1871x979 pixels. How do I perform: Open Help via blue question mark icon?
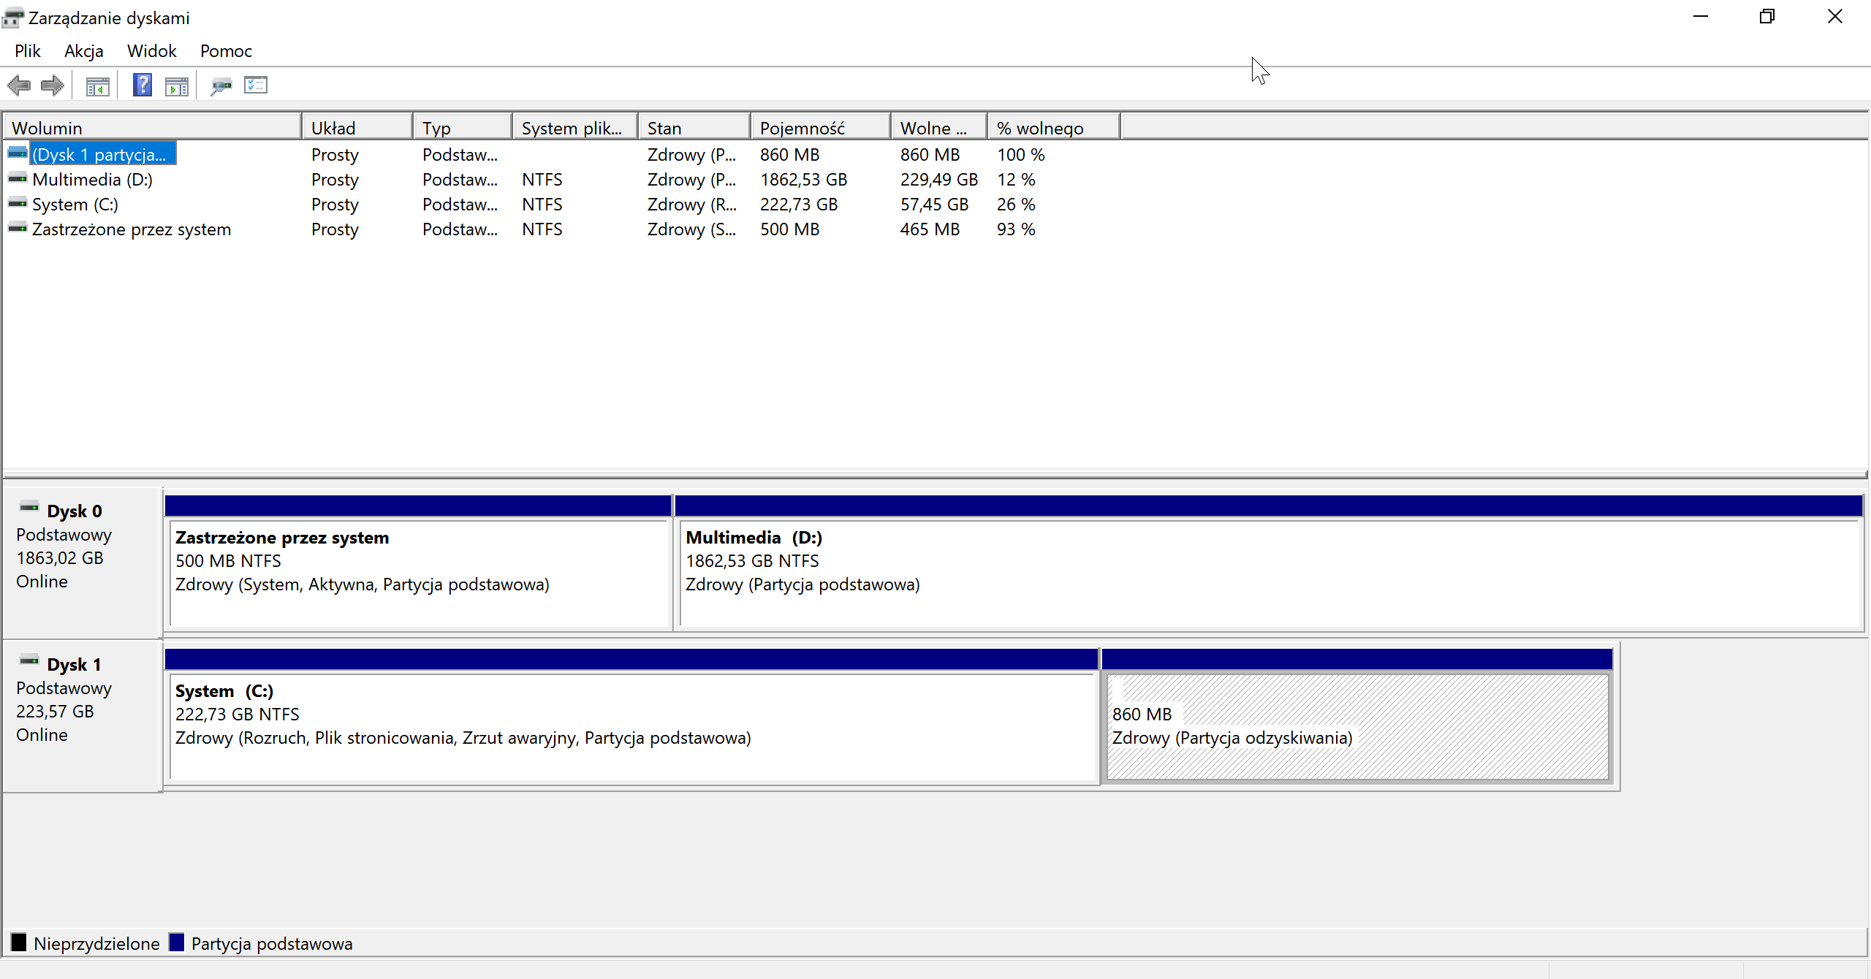click(x=143, y=85)
